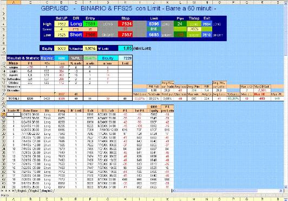Viewport: 288px width, 201px height.
Task: Click the % Rischio cell 1,00%
Action: point(90,49)
